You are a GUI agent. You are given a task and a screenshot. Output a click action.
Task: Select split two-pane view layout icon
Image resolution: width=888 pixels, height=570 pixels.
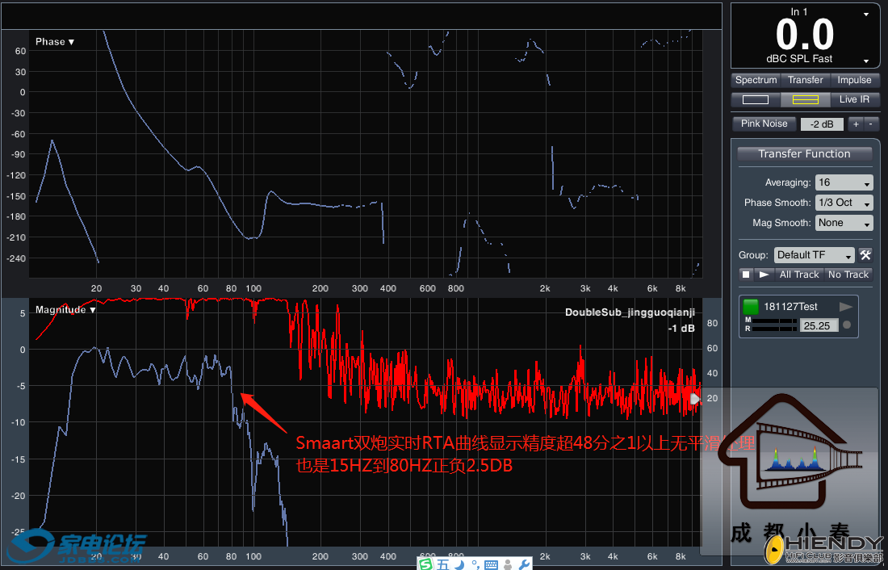click(x=806, y=99)
